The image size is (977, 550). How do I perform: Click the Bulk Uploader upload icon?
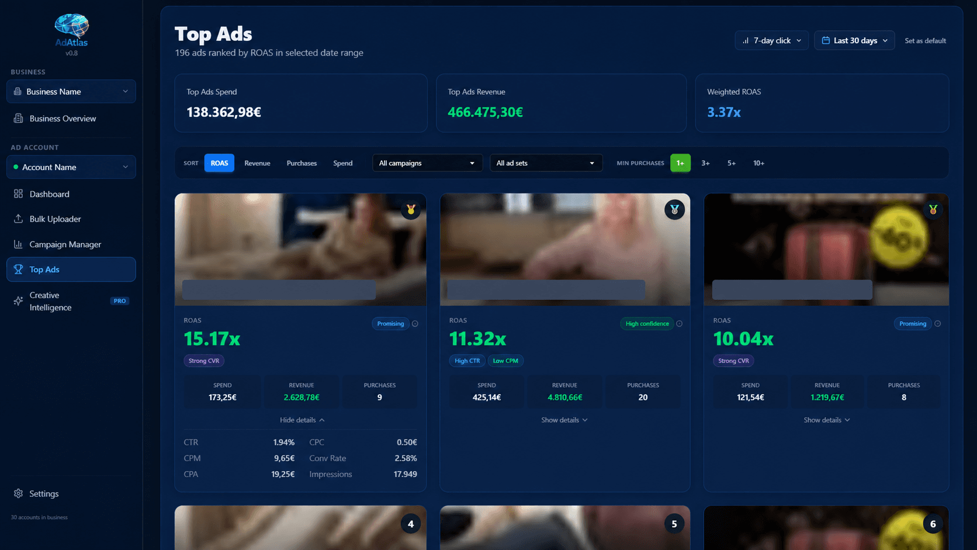(x=18, y=219)
